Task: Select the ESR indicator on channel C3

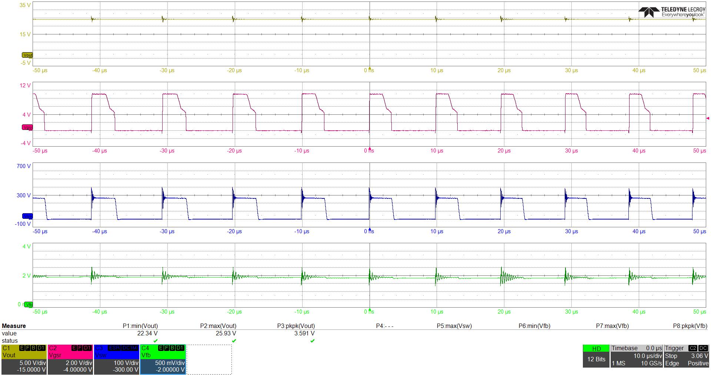Action: [114, 347]
